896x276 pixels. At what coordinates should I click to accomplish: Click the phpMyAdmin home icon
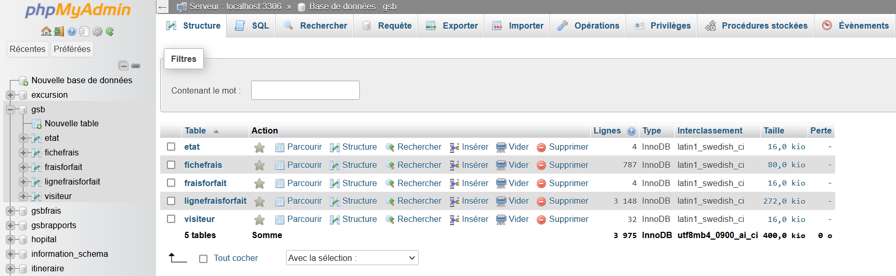46,32
